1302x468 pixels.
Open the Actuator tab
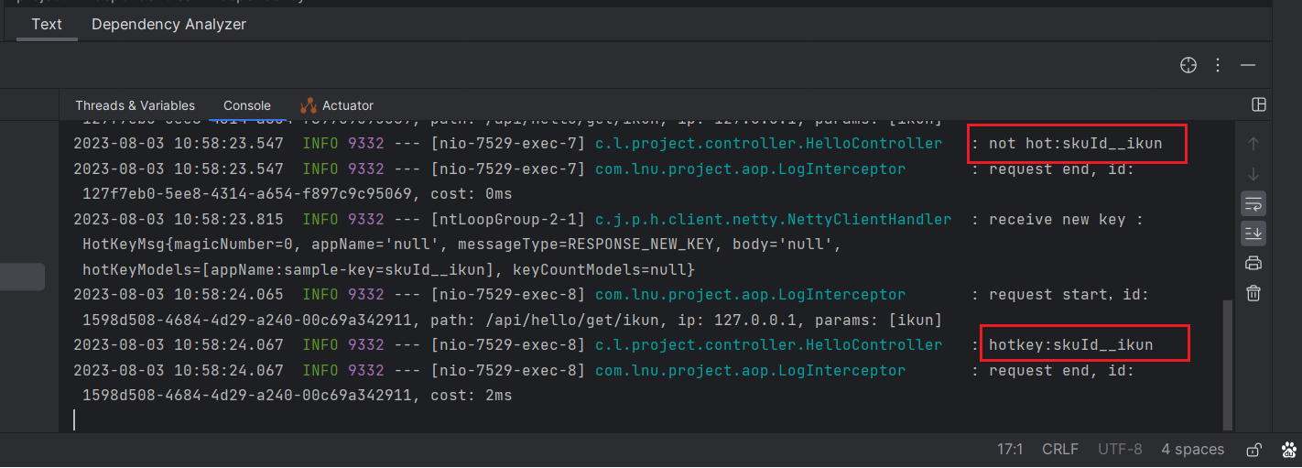[336, 105]
